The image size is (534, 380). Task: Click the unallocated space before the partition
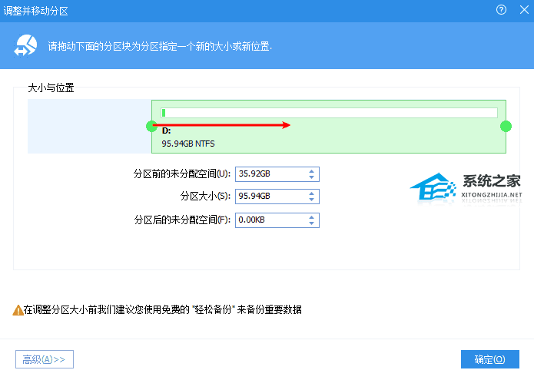89,126
